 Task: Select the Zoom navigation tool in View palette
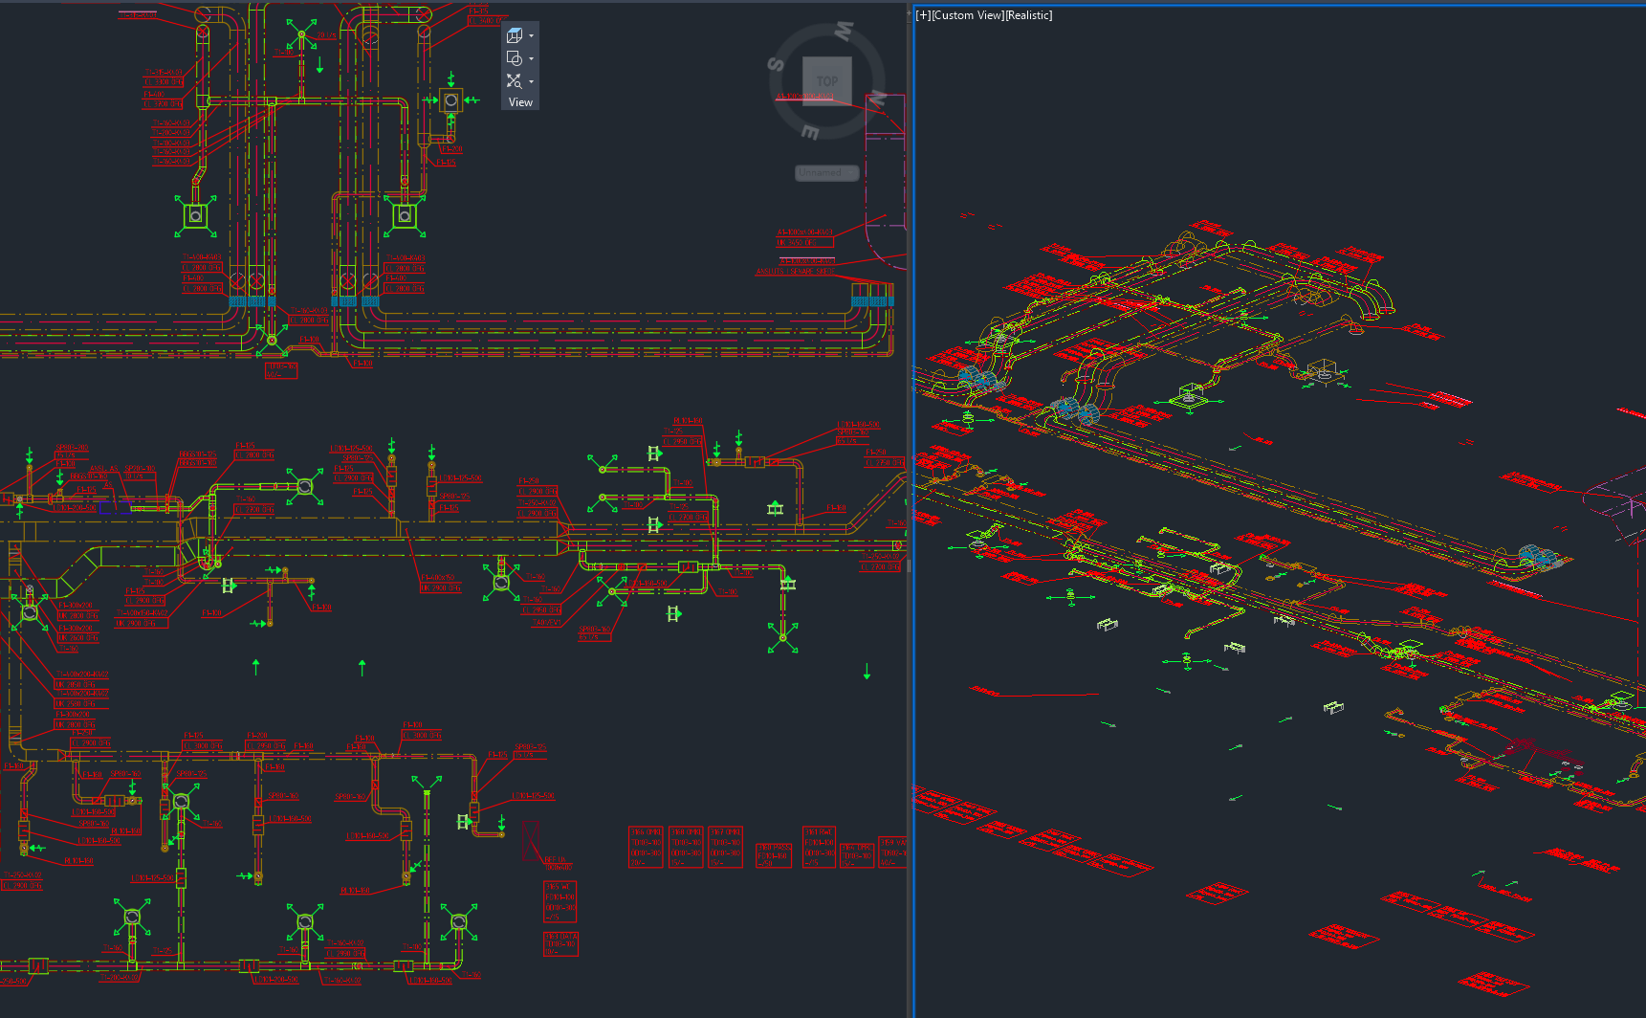513,79
